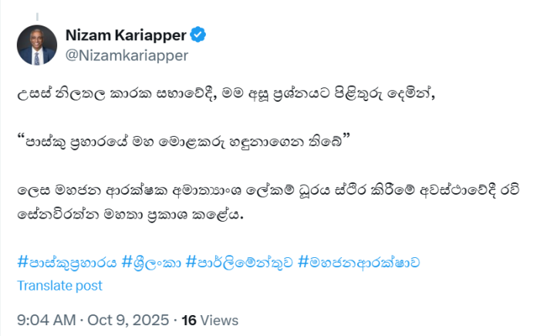Image resolution: width=537 pixels, height=336 pixels.
Task: Click the blue verified badge
Action: pos(198,34)
